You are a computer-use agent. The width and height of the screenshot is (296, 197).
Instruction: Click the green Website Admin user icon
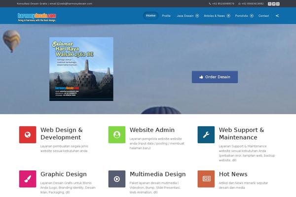(x=117, y=134)
